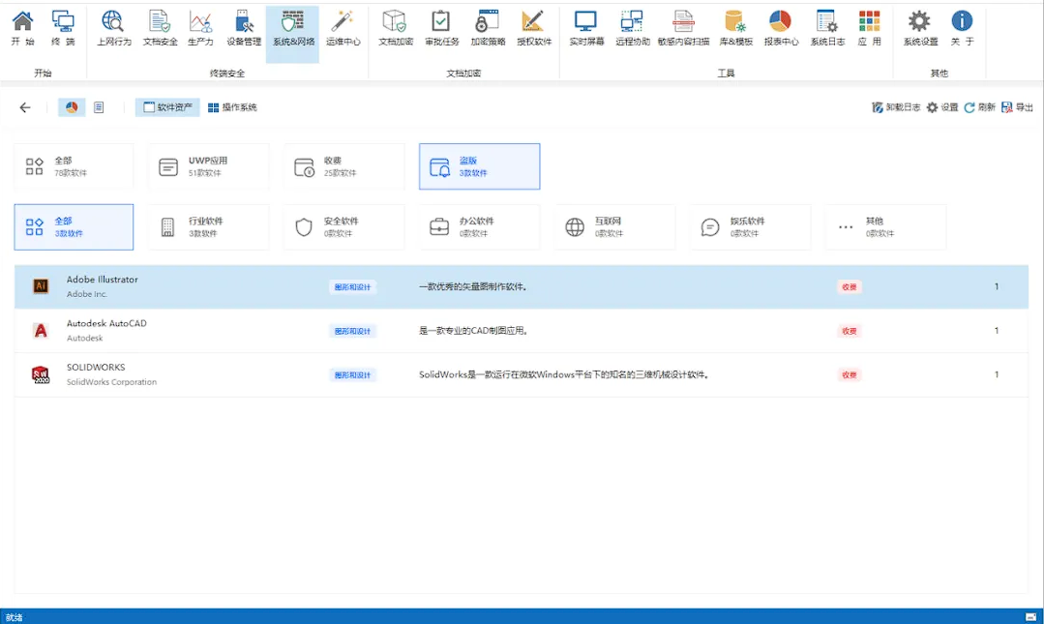Select the 盗版 3款软件 card
1044x624 pixels.
(x=479, y=166)
